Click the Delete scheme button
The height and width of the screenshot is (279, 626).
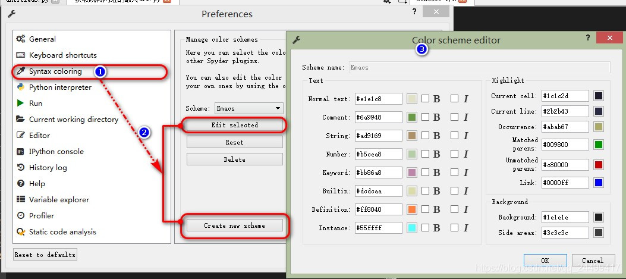click(x=235, y=159)
